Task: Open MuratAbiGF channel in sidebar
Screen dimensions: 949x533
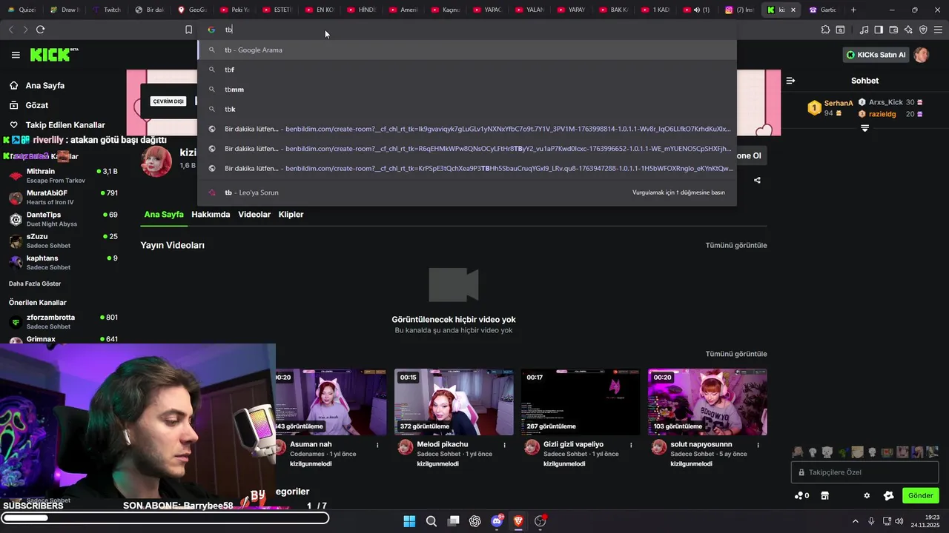Action: point(63,197)
